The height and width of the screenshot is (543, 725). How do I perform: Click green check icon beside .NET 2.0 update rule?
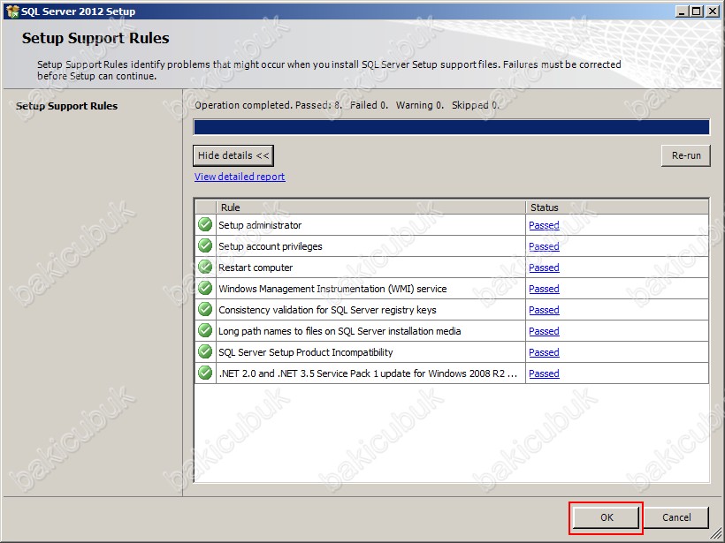point(205,373)
